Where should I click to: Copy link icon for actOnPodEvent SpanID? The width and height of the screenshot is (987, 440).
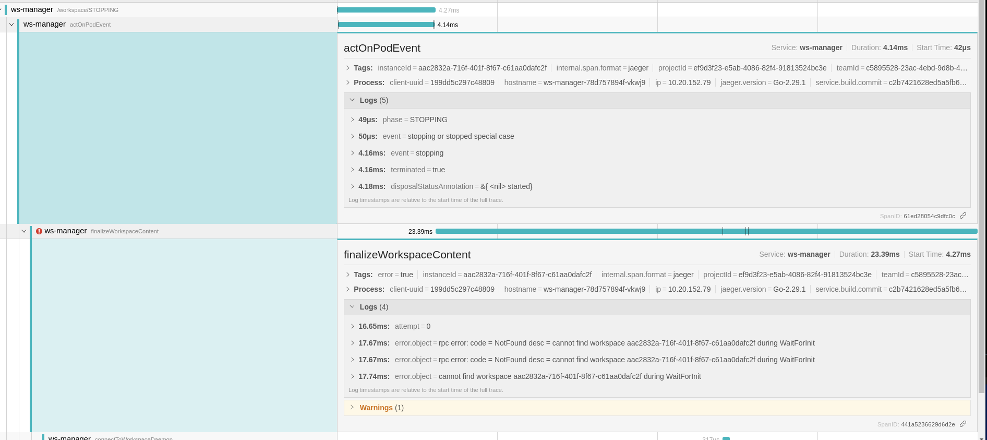pyautogui.click(x=963, y=216)
